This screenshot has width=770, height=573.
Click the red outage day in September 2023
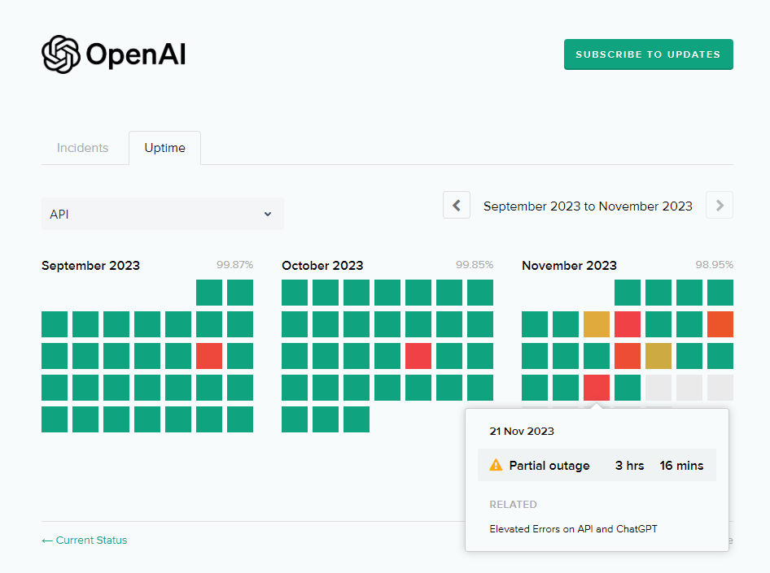[x=209, y=356]
